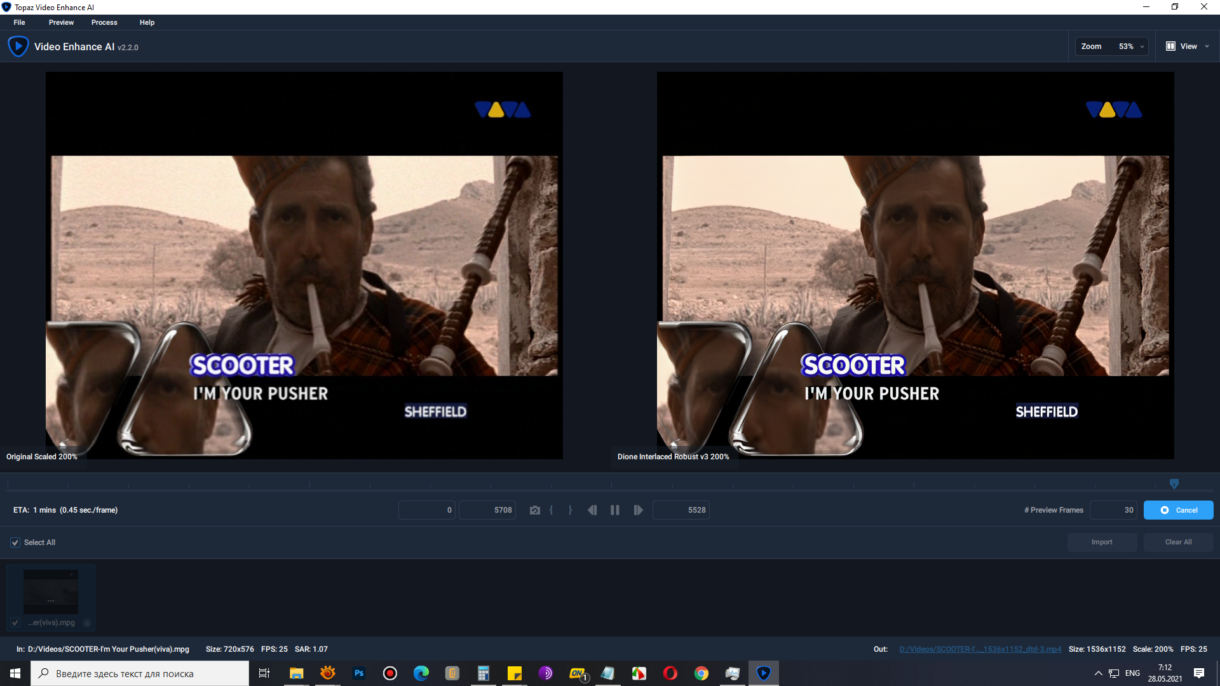Open Sticky Notes from the taskbar
The width and height of the screenshot is (1220, 686).
pyautogui.click(x=515, y=673)
